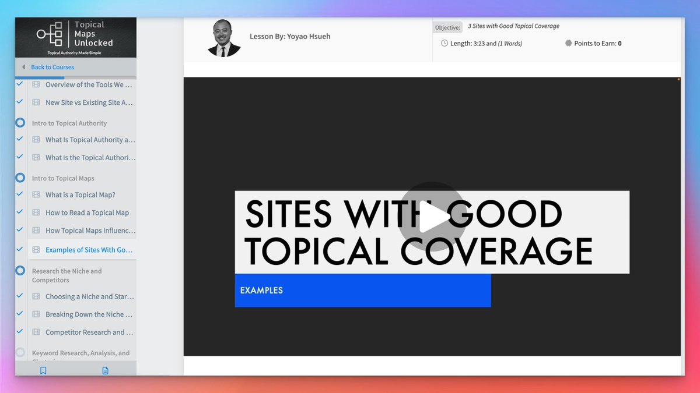Image resolution: width=700 pixels, height=393 pixels.
Task: Select Examples of Sites With Go lesson
Action: point(89,250)
